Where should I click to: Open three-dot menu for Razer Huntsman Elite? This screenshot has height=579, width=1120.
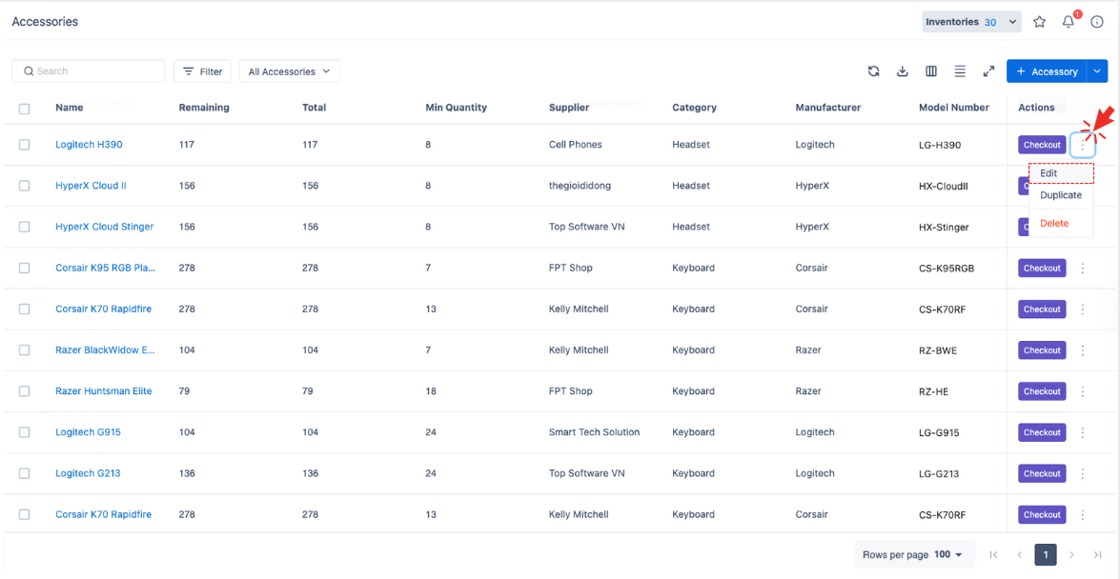[1082, 391]
